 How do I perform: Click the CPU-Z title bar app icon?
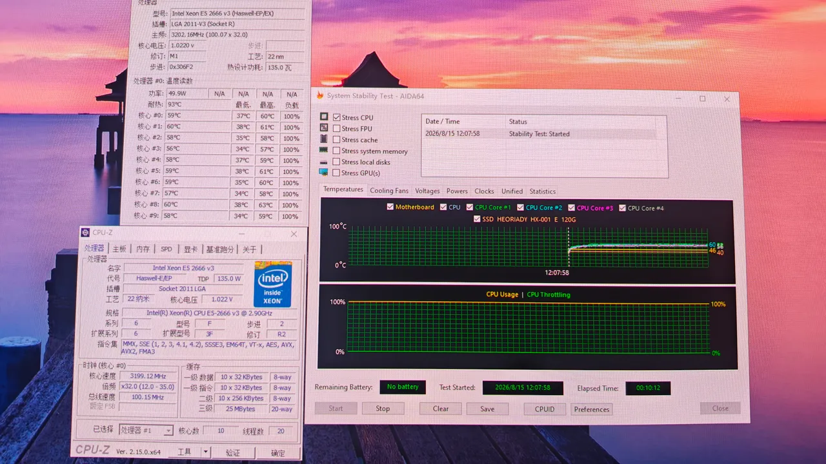click(x=85, y=232)
